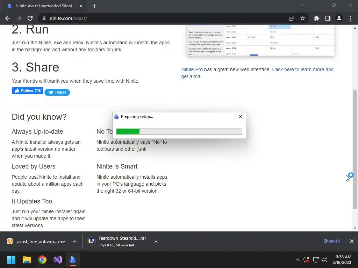Click the 'Loved by Users' heading
Image resolution: width=358 pixels, height=268 pixels.
(34, 166)
